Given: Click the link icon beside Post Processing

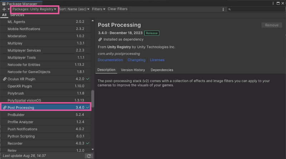Looking at the screenshot, I should coord(5,108).
